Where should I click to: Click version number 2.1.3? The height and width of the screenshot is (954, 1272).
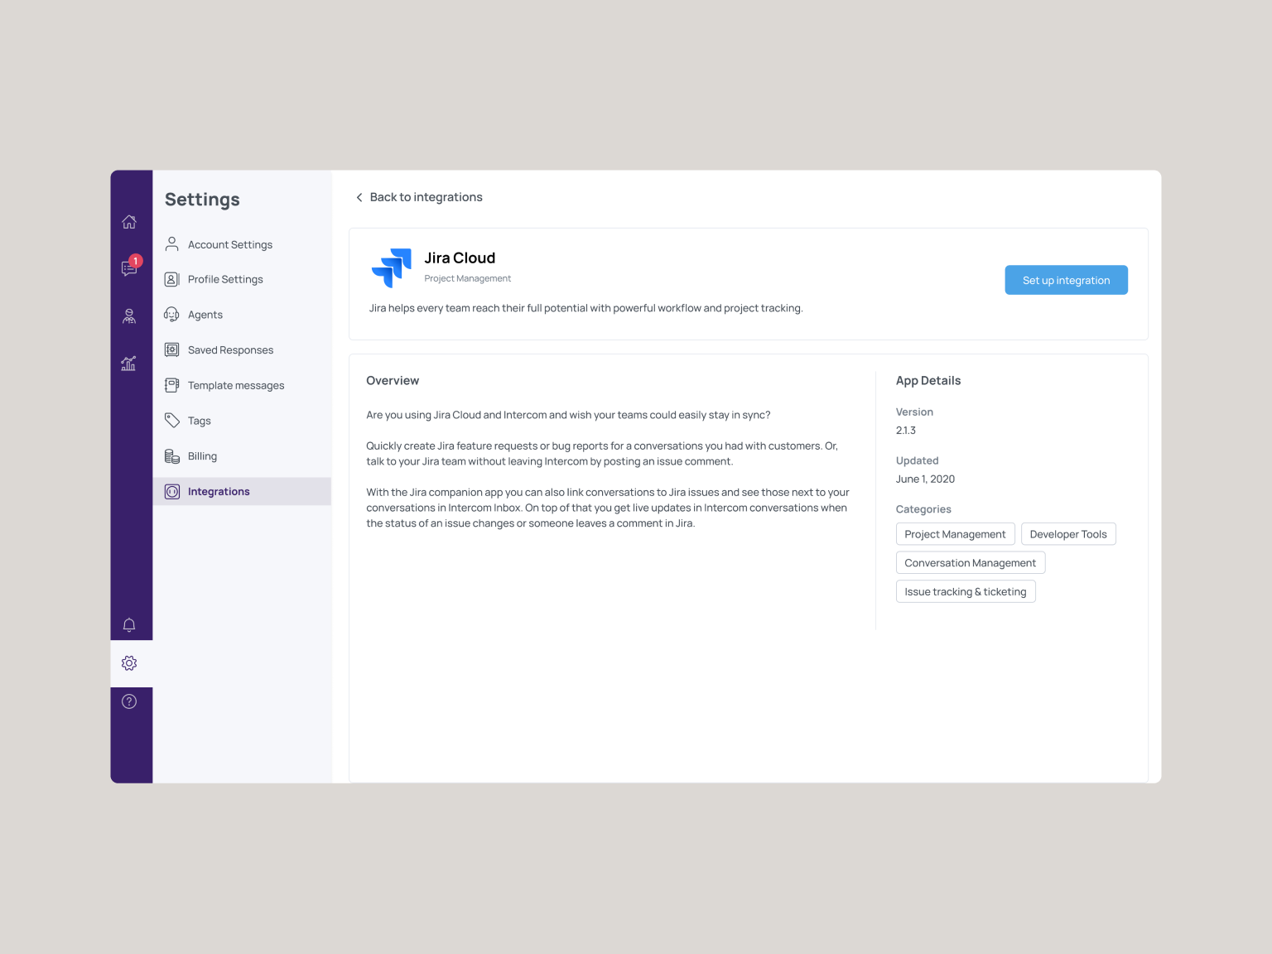click(906, 431)
